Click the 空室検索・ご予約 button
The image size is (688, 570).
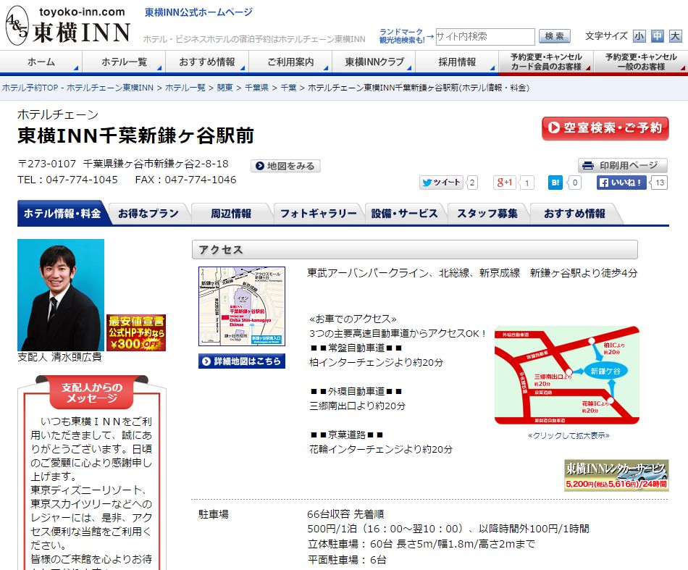(x=605, y=128)
